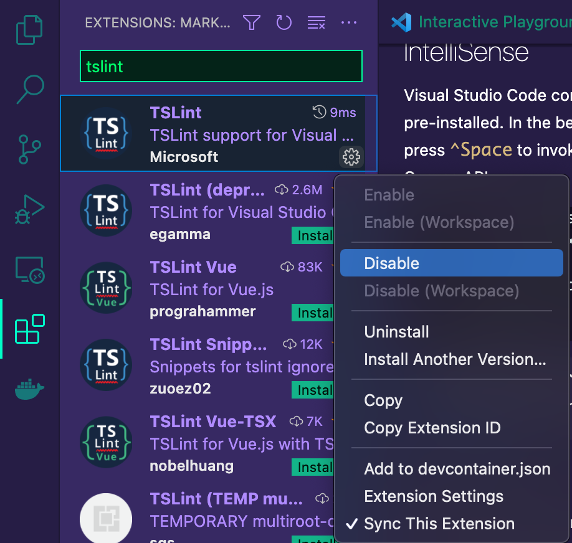Choose Copy Extension ID
Image resolution: width=572 pixels, height=543 pixels.
pos(452,428)
